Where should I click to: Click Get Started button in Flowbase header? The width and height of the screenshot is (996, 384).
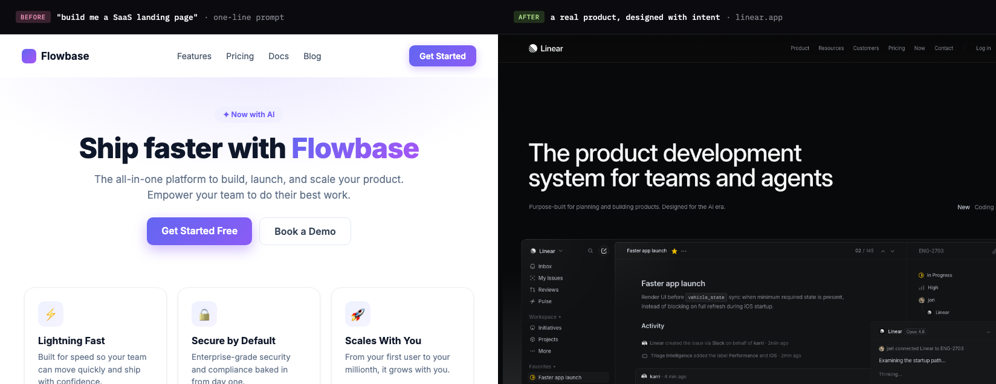(442, 56)
